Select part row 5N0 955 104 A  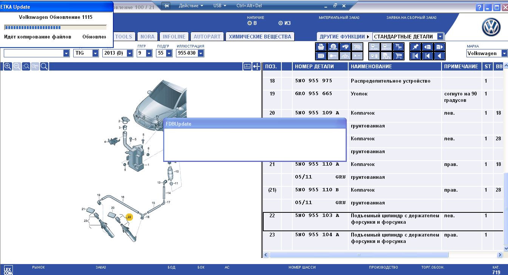(x=383, y=241)
